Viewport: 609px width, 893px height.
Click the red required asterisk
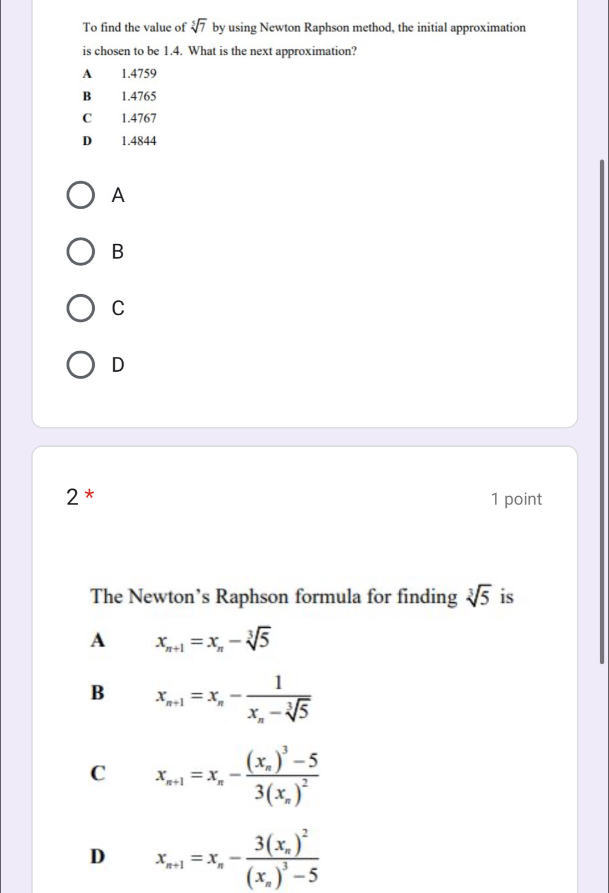click(x=90, y=494)
